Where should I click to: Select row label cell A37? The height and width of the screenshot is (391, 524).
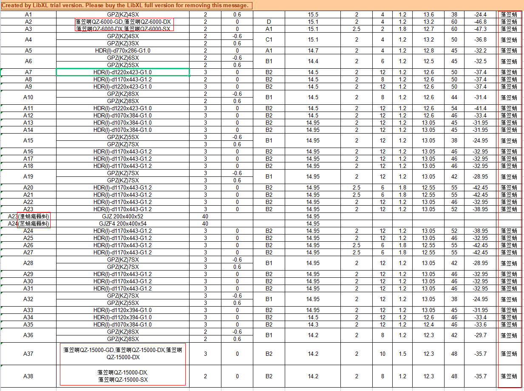pyautogui.click(x=28, y=354)
